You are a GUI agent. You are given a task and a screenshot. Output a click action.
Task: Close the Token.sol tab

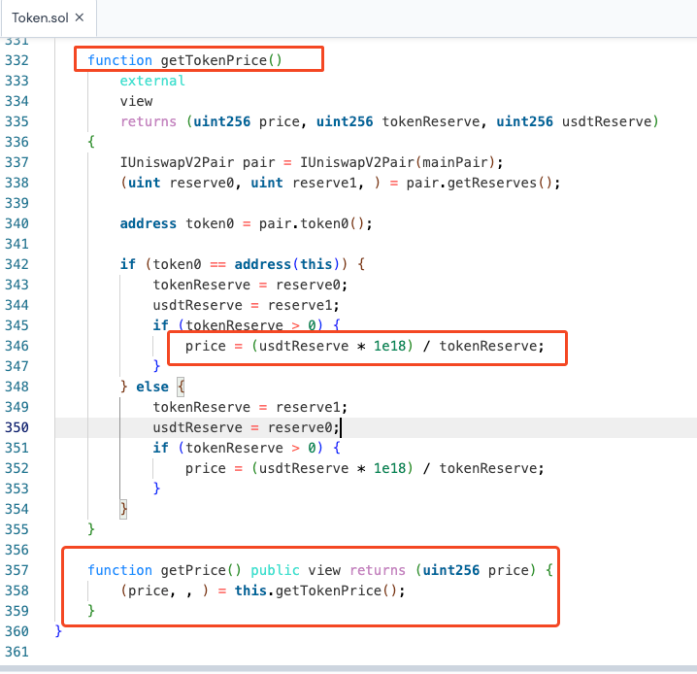(x=79, y=17)
